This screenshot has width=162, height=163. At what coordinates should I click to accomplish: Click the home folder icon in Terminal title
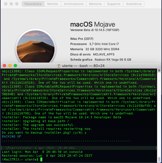tap(59, 66)
